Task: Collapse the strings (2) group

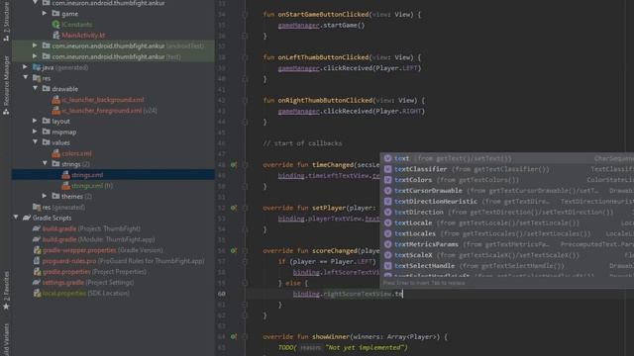Action: (x=45, y=164)
